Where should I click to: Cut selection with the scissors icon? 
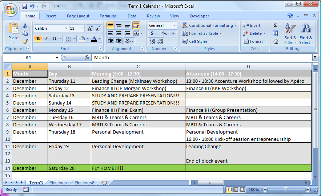click(x=25, y=25)
